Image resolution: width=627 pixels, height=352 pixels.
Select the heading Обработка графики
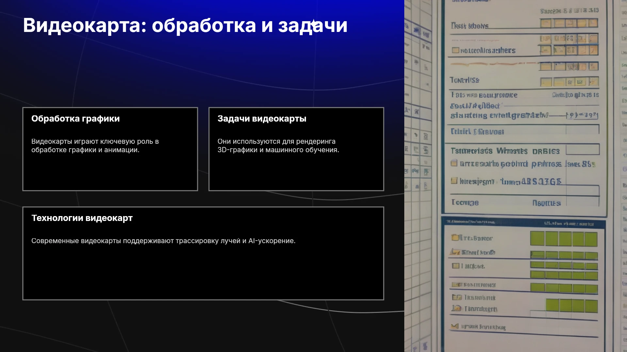click(x=75, y=119)
